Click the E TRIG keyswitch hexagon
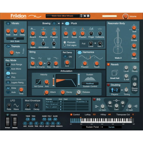This screenshot has height=143, width=143. pos(36,123)
